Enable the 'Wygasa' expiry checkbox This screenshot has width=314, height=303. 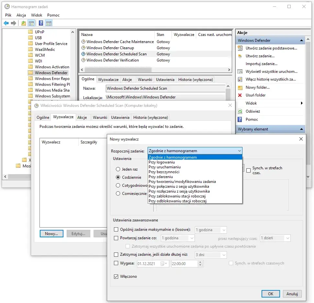coord(116,263)
